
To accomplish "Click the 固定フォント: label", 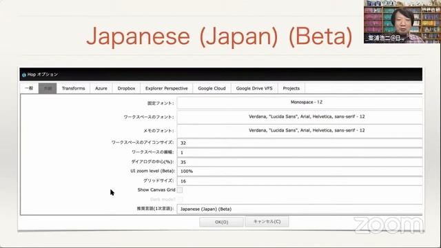I will [x=161, y=103].
